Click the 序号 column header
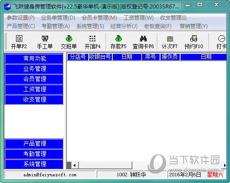The height and width of the screenshot is (183, 230). click(151, 57)
